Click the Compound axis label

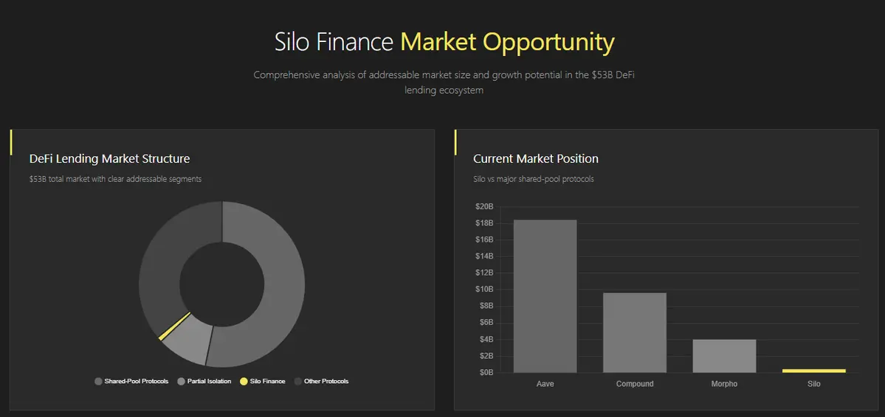point(635,384)
